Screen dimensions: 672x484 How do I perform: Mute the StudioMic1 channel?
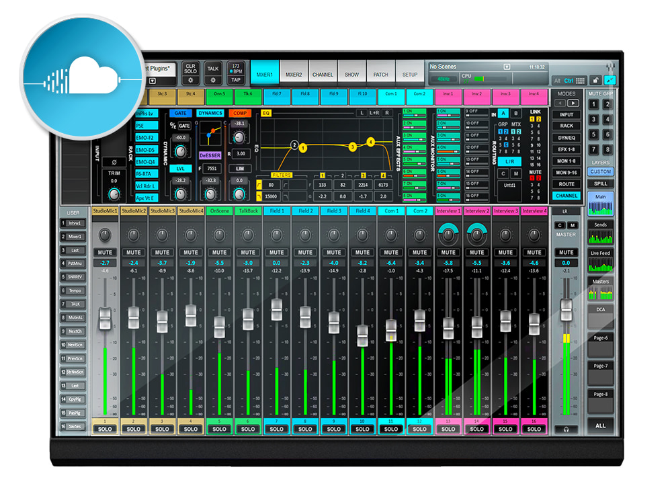pos(105,253)
